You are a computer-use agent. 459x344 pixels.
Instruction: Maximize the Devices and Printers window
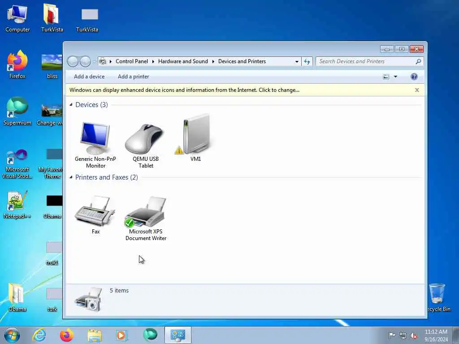pos(402,49)
